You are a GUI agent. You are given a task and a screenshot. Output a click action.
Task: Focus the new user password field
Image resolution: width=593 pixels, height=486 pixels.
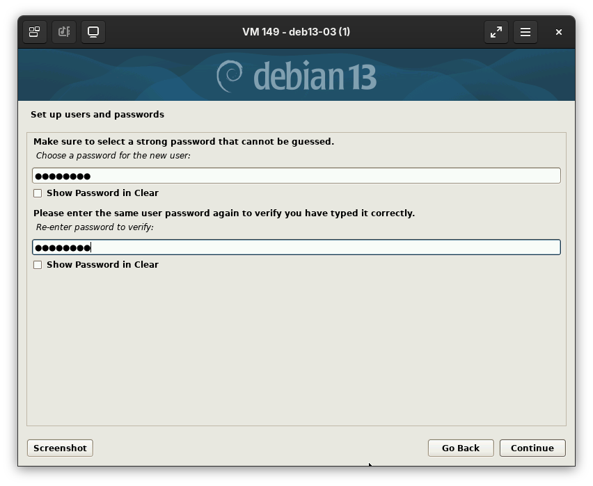(296, 176)
